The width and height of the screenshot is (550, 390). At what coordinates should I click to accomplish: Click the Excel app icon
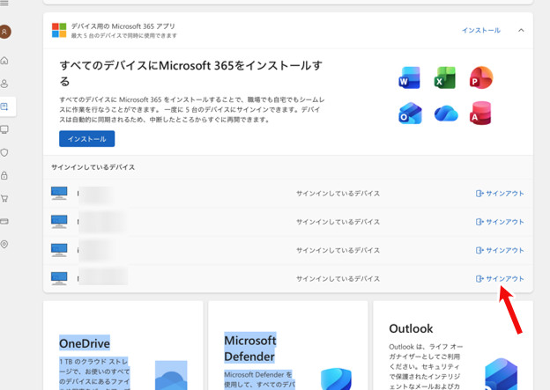coord(445,77)
